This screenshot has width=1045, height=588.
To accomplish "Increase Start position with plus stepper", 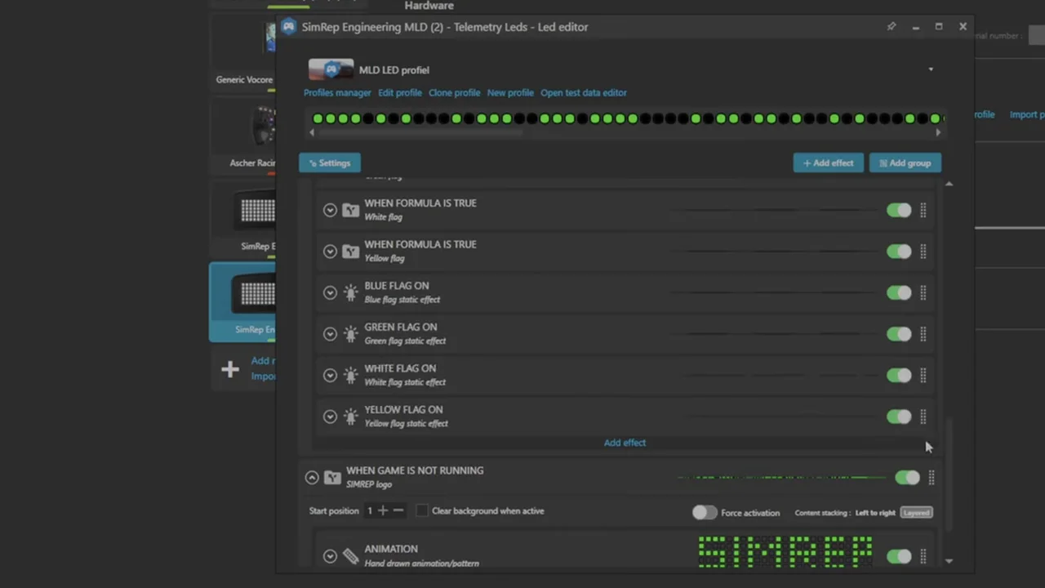I will 383,510.
